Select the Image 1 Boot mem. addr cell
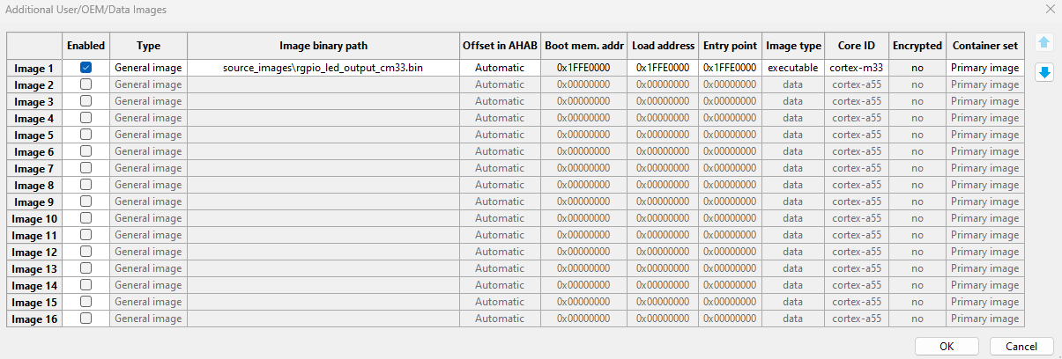 583,68
